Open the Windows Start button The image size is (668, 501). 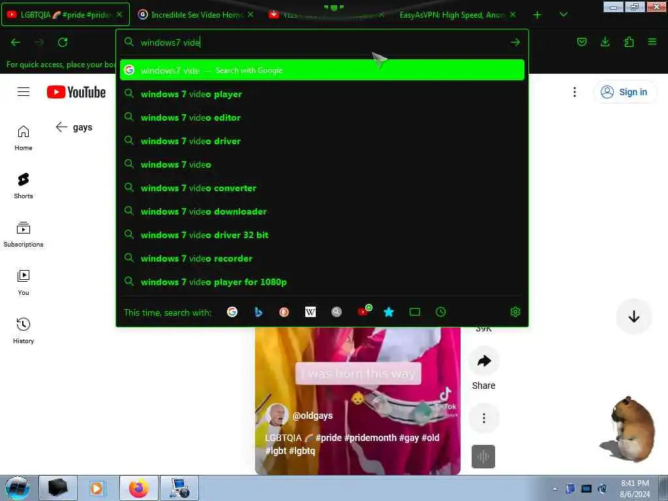(17, 488)
